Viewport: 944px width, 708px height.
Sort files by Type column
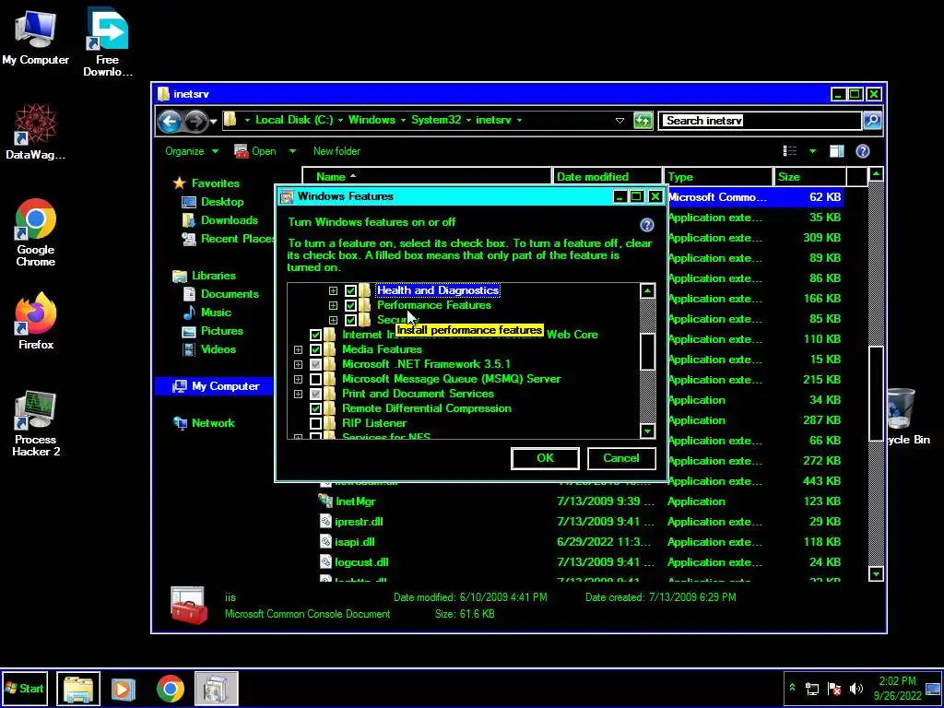717,176
